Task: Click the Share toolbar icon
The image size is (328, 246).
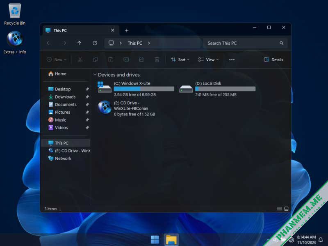Action: pyautogui.click(x=141, y=60)
